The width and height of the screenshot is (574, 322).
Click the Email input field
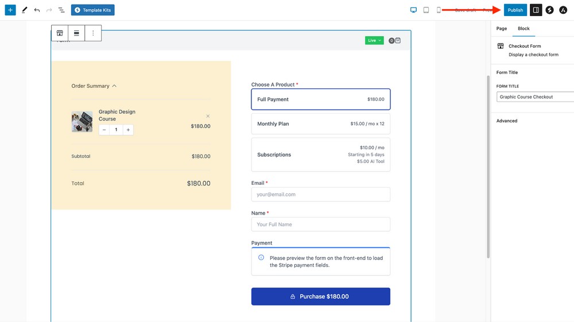(x=321, y=195)
